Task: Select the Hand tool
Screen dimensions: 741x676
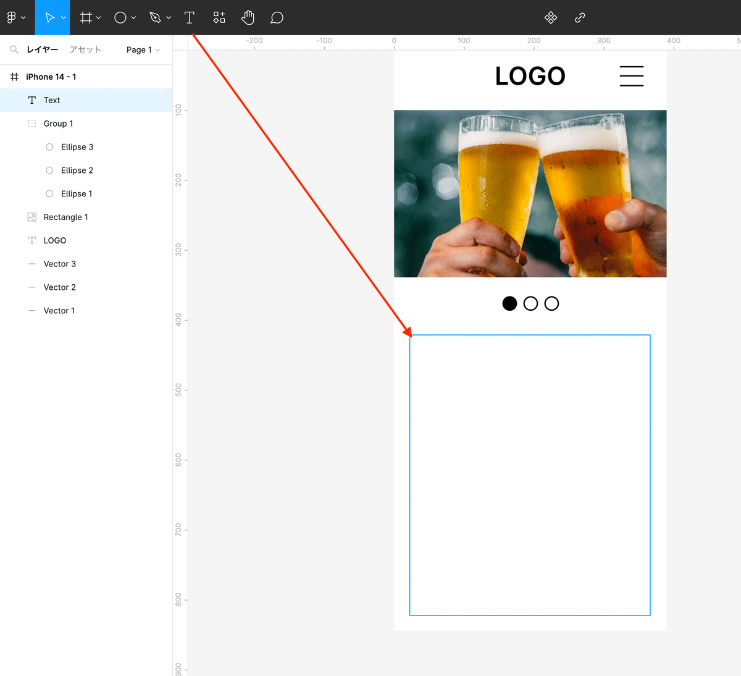Action: point(248,17)
